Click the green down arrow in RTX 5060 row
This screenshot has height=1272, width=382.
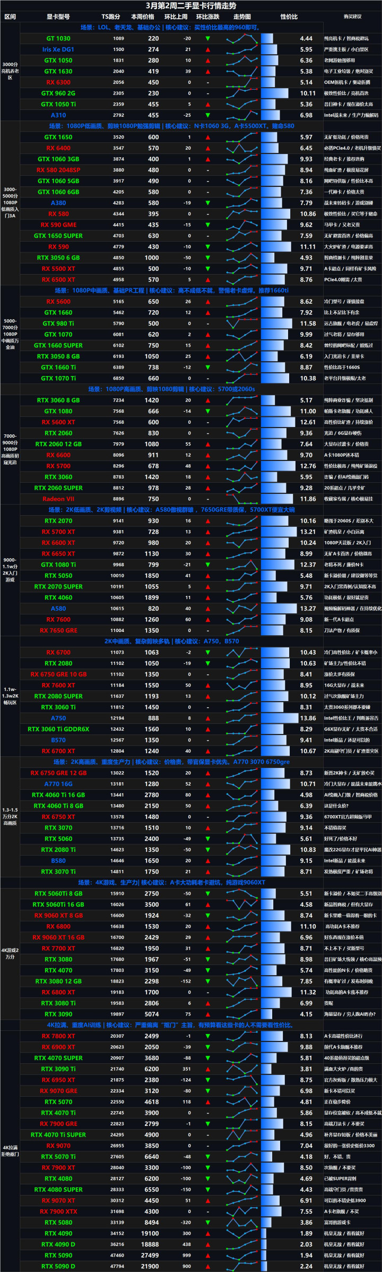tap(207, 839)
